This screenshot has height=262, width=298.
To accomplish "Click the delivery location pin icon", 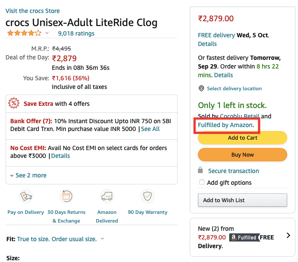I will pos(201,88).
